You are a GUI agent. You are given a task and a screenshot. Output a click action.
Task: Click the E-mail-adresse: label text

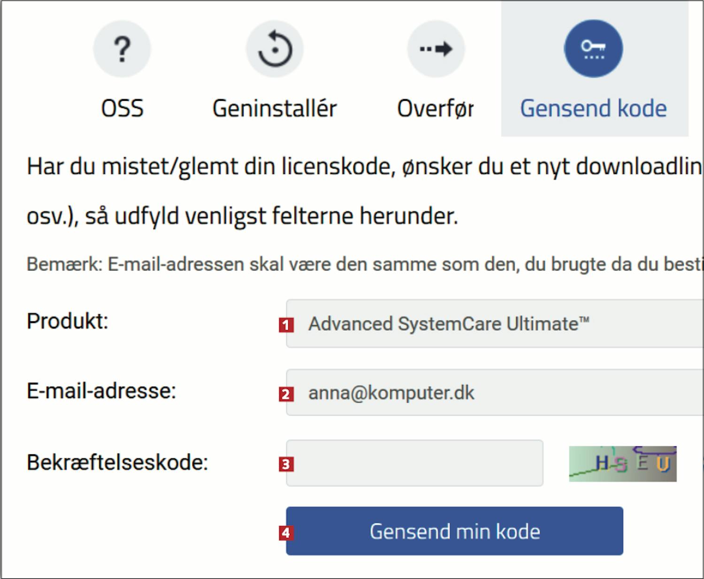[101, 391]
